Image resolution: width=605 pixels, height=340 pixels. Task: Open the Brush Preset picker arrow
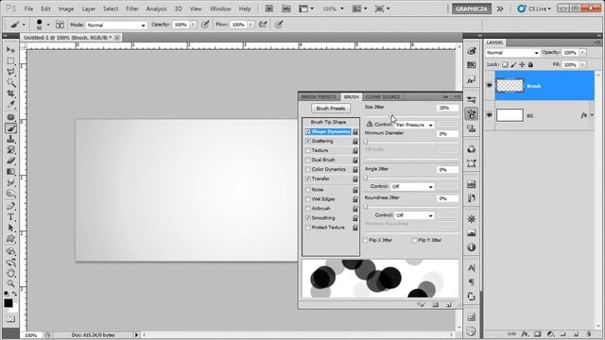[x=48, y=25]
